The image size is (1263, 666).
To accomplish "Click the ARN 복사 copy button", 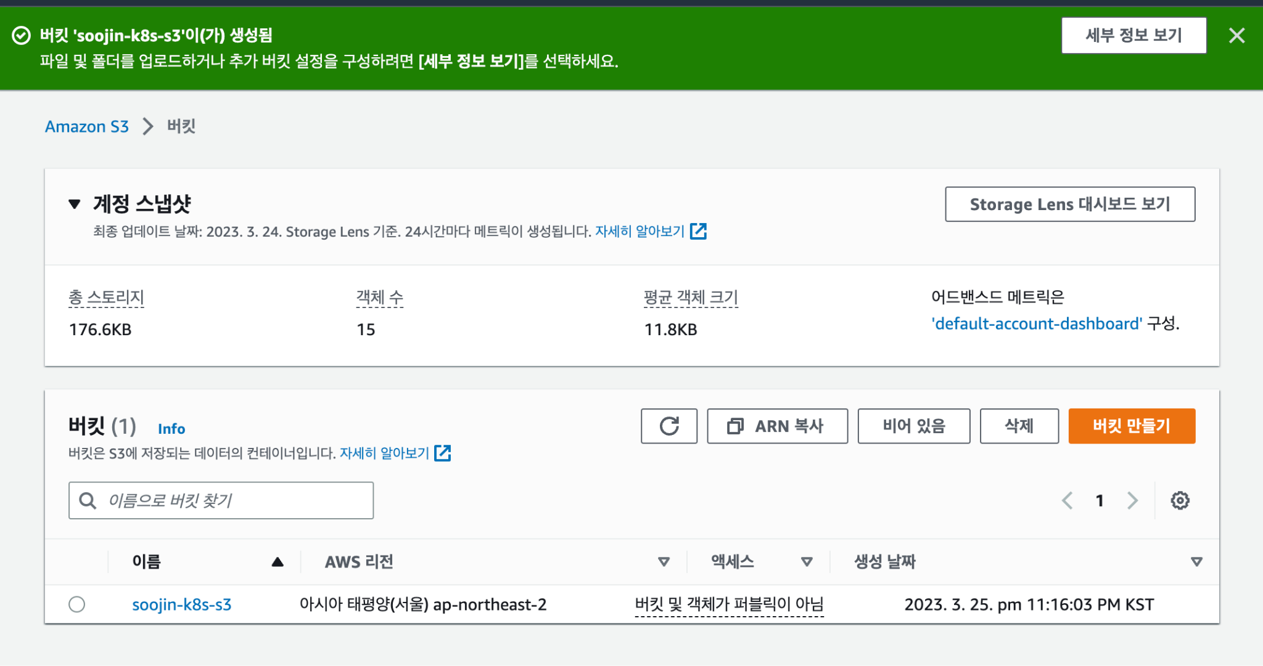I will click(777, 426).
